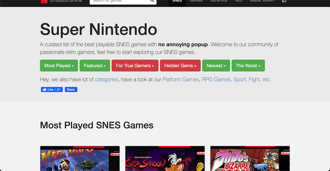Image resolution: width=330 pixels, height=171 pixels.
Task: Open Platform Games link
Action: tap(180, 79)
